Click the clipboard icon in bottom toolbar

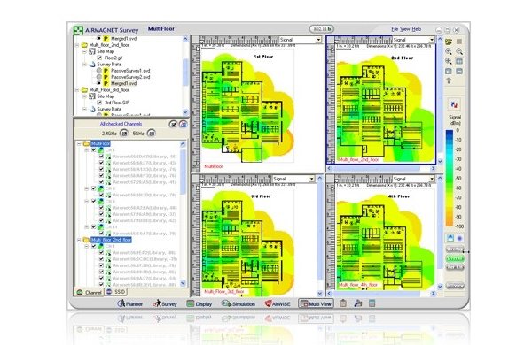[343, 303]
